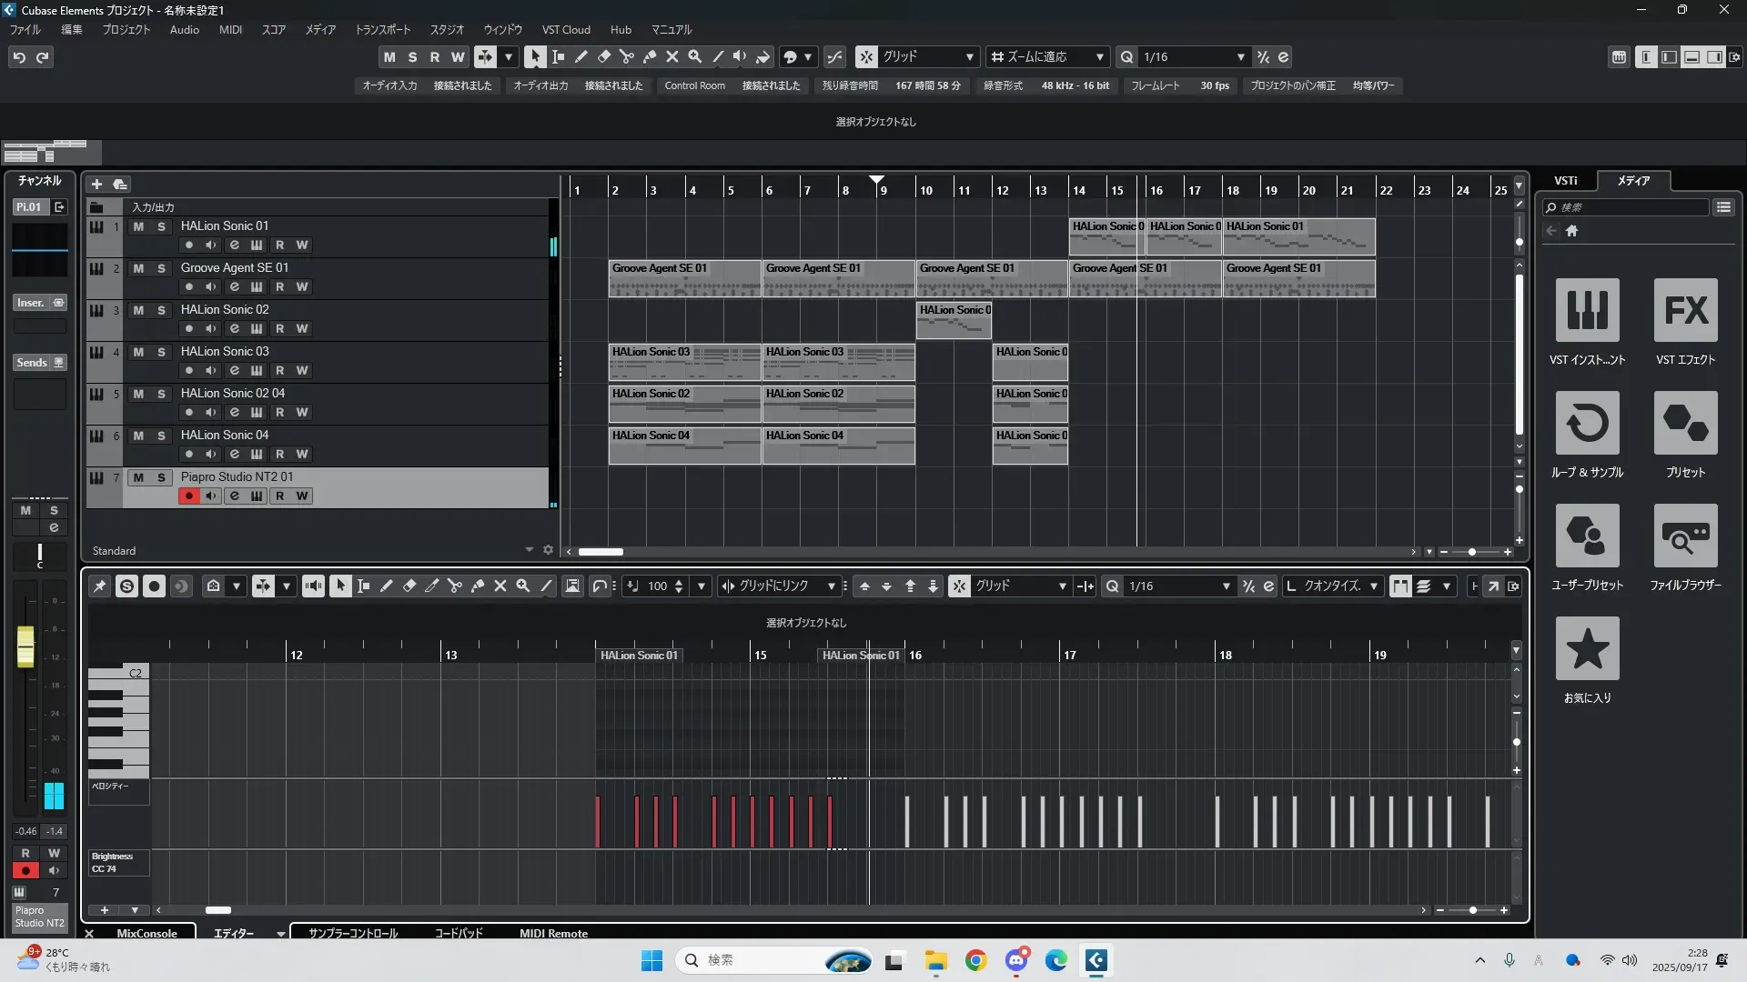Open the MixConsole lower zone tab
This screenshot has width=1747, height=982.
146,933
